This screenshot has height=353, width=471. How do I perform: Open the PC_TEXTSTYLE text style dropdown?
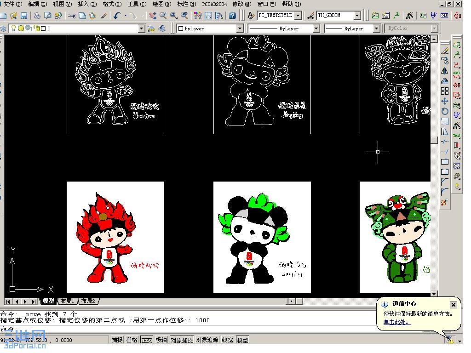click(298, 15)
